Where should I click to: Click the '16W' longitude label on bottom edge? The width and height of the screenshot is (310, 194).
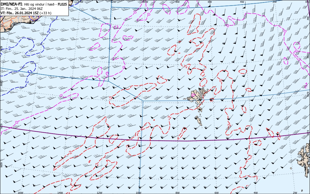20,193
